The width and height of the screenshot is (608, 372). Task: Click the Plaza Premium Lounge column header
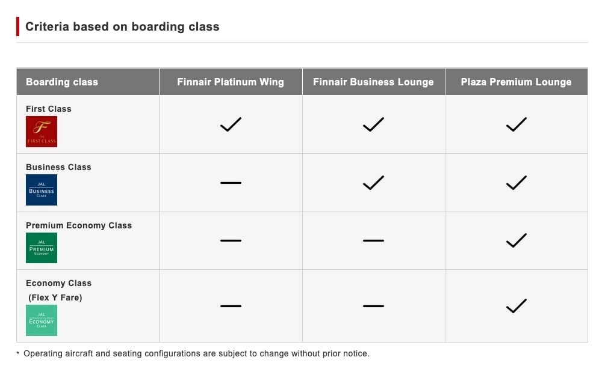click(516, 82)
